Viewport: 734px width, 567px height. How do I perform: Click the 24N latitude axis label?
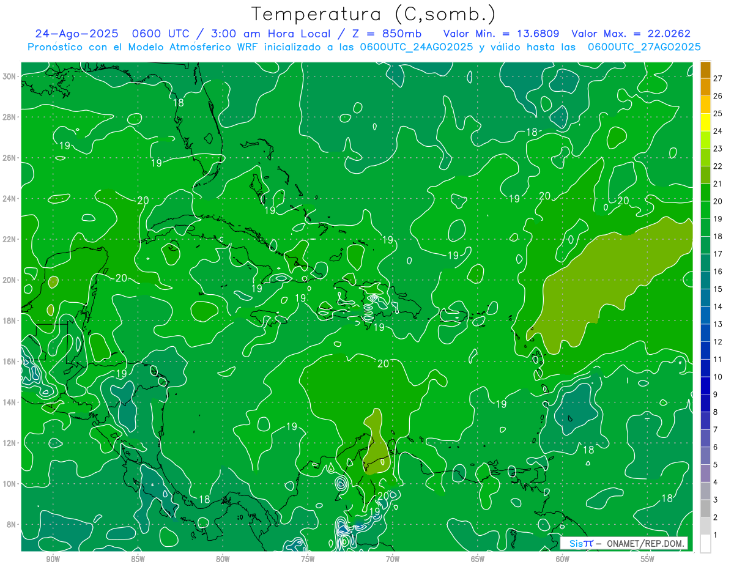(10, 199)
